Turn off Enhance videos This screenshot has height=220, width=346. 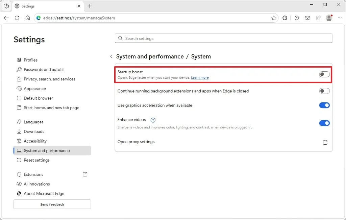[324, 123]
